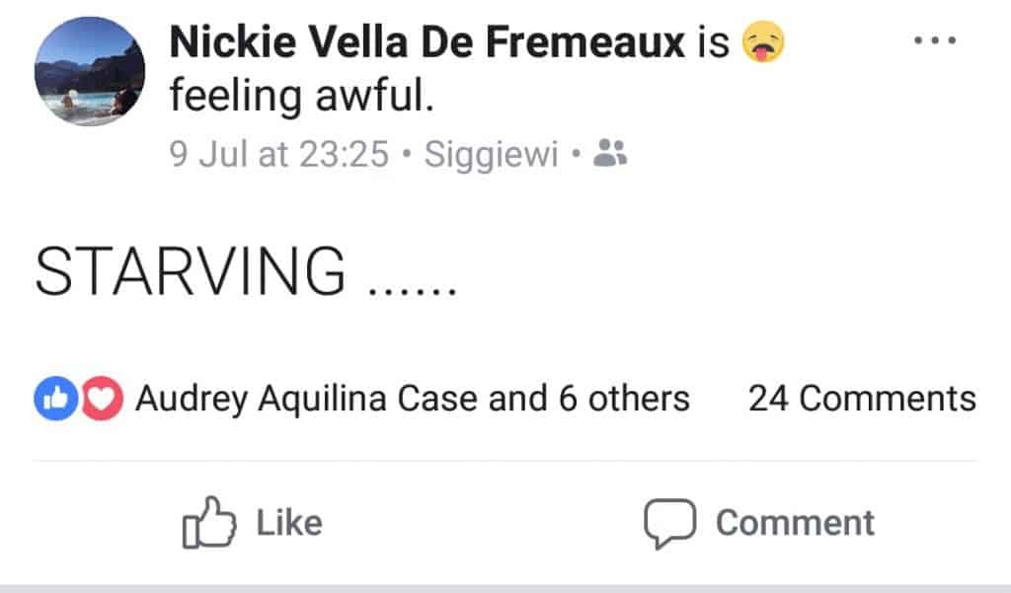This screenshot has height=593, width=1011.
Task: Open Nickie's profile picture
Action: click(x=90, y=71)
